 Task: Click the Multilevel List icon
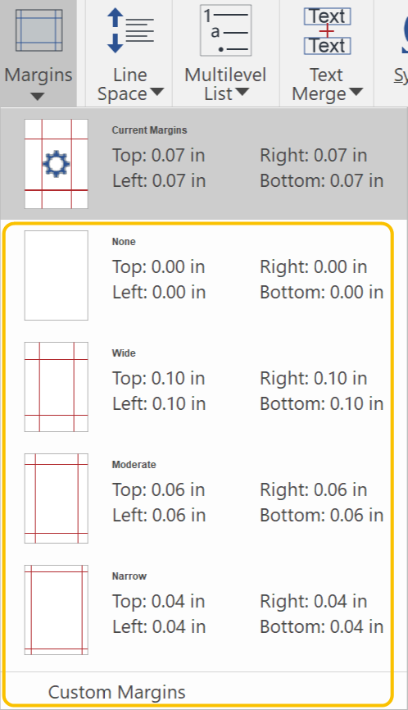[226, 30]
